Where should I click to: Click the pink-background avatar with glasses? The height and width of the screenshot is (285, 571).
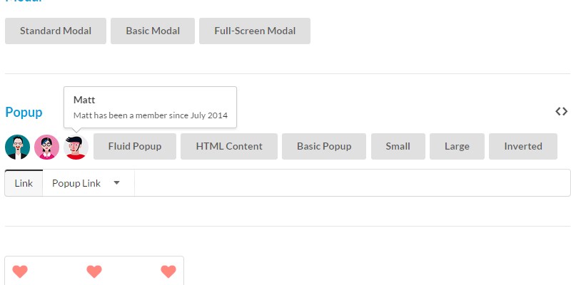click(x=47, y=147)
